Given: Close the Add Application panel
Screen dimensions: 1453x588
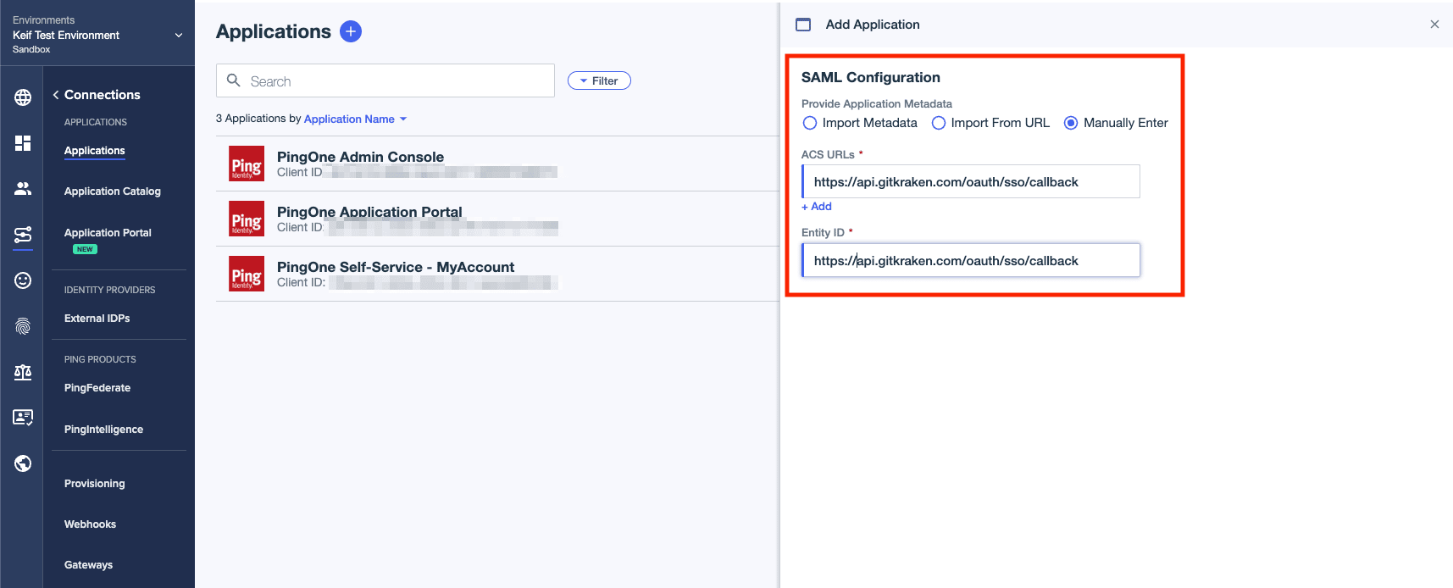Looking at the screenshot, I should pyautogui.click(x=1434, y=25).
